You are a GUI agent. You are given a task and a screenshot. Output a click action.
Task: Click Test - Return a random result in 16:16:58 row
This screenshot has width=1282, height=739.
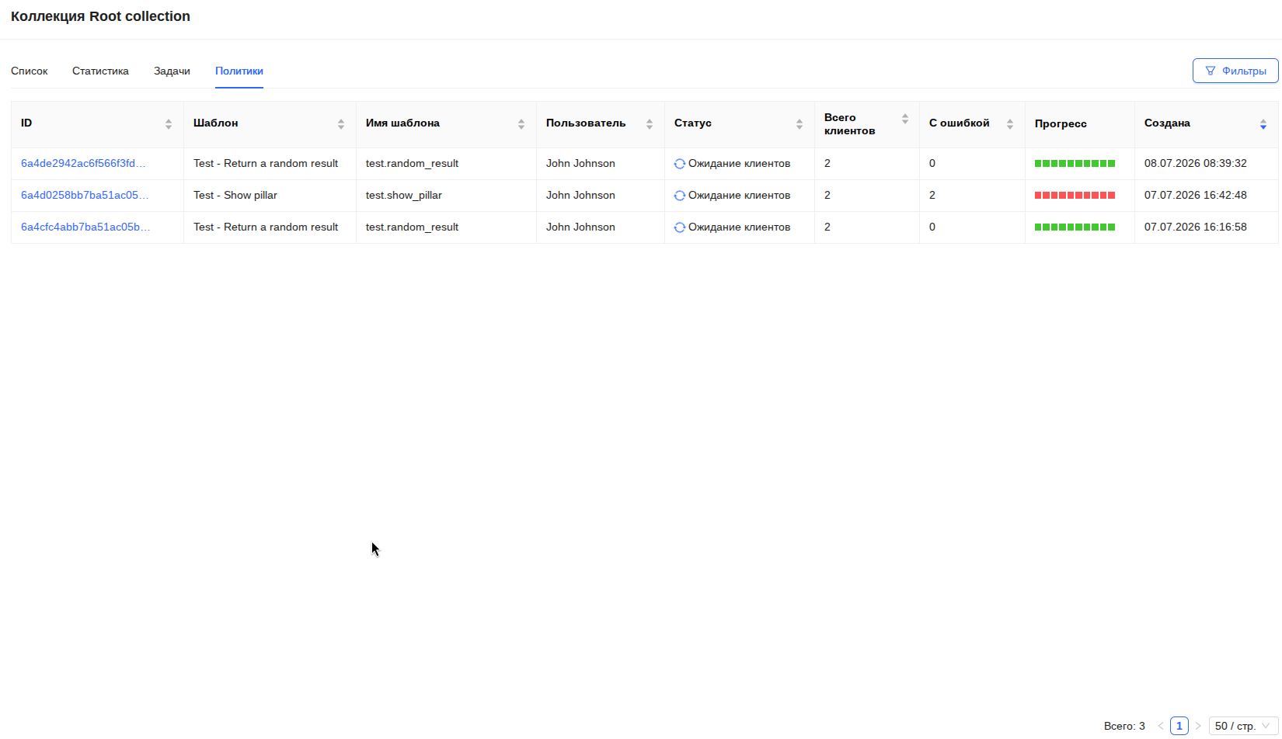tap(266, 227)
